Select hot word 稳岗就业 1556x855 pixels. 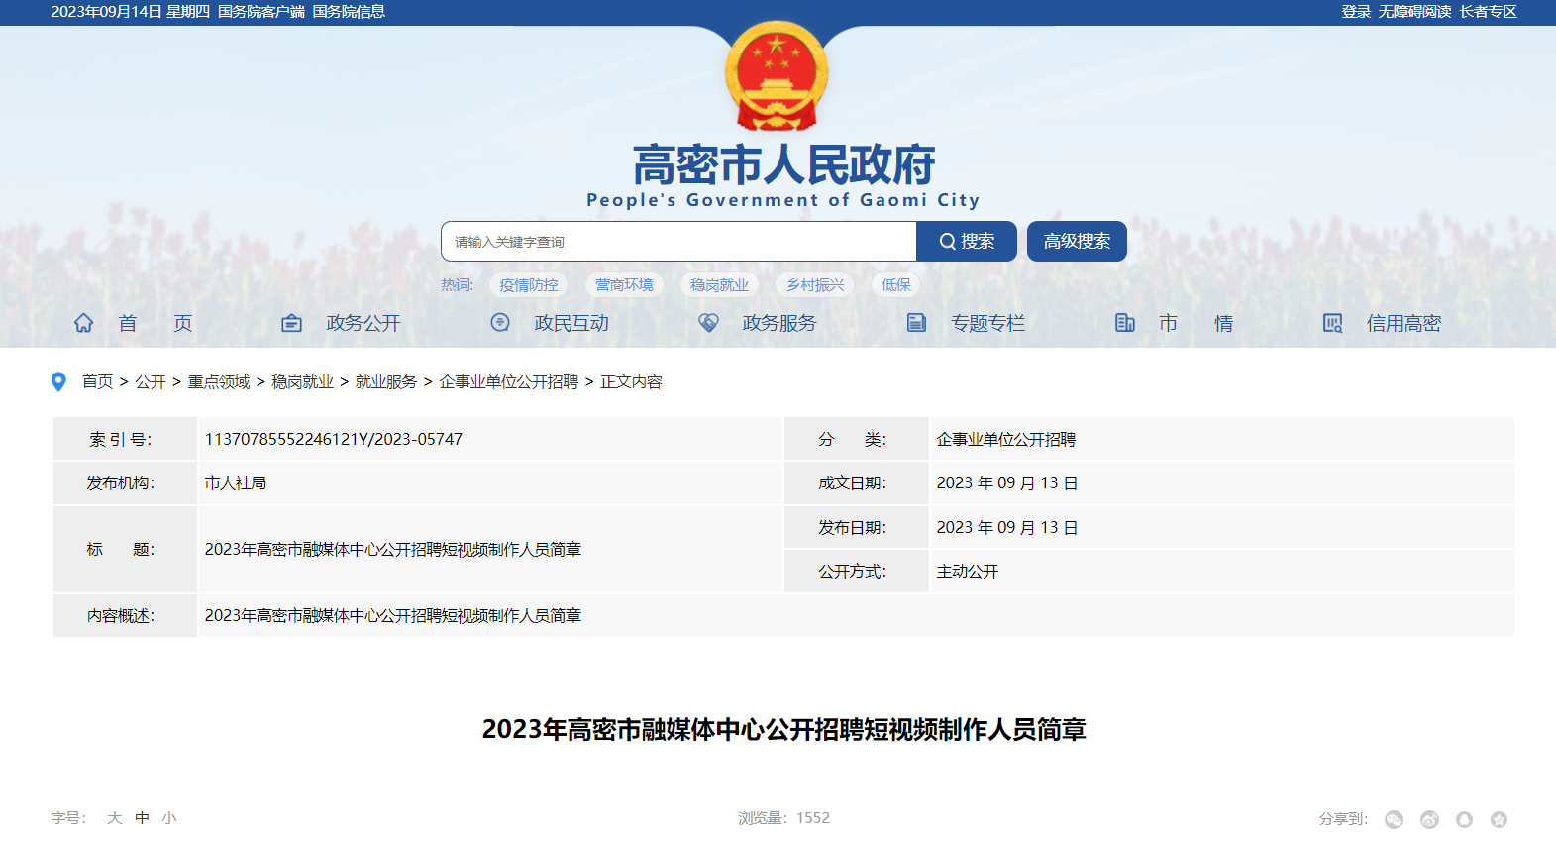(x=719, y=285)
